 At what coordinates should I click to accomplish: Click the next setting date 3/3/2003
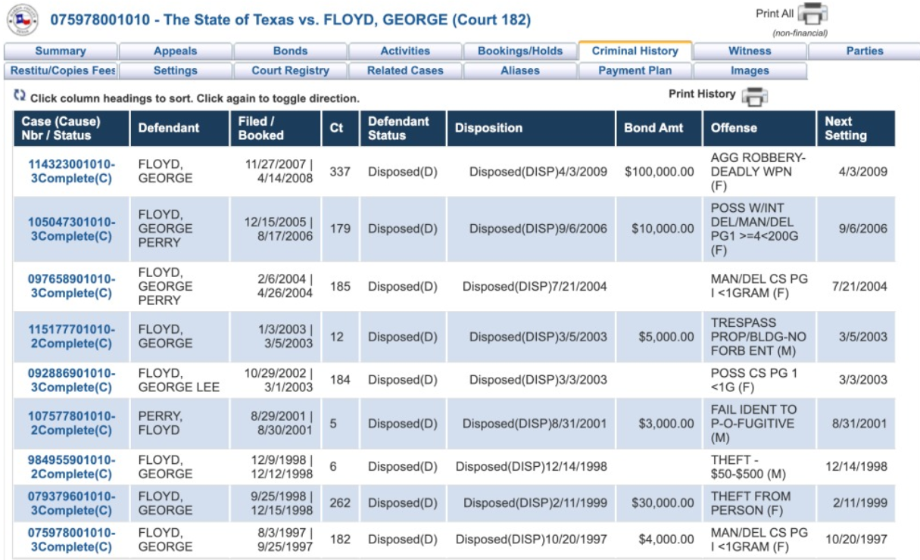coord(862,381)
